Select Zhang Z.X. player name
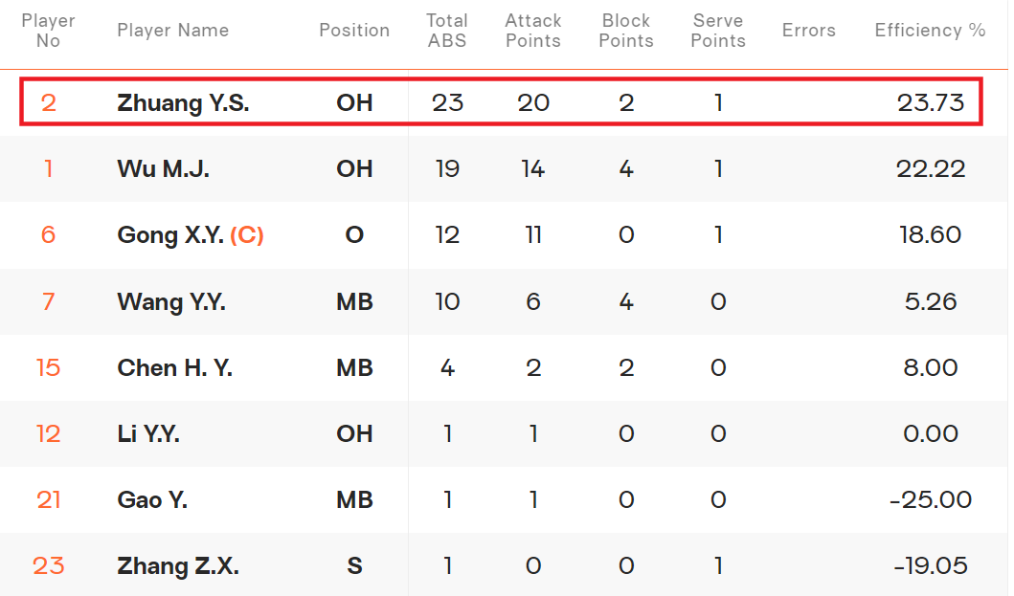1014x596 pixels. coord(177,566)
